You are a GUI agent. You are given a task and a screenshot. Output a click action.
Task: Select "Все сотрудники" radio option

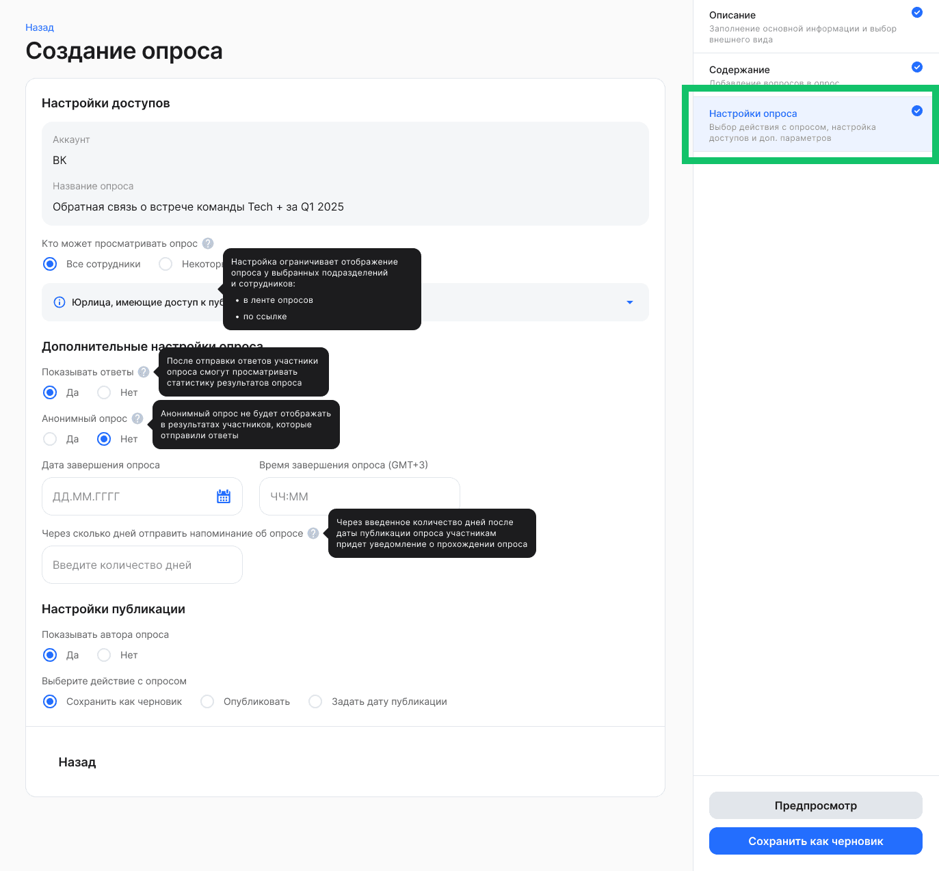coord(50,264)
